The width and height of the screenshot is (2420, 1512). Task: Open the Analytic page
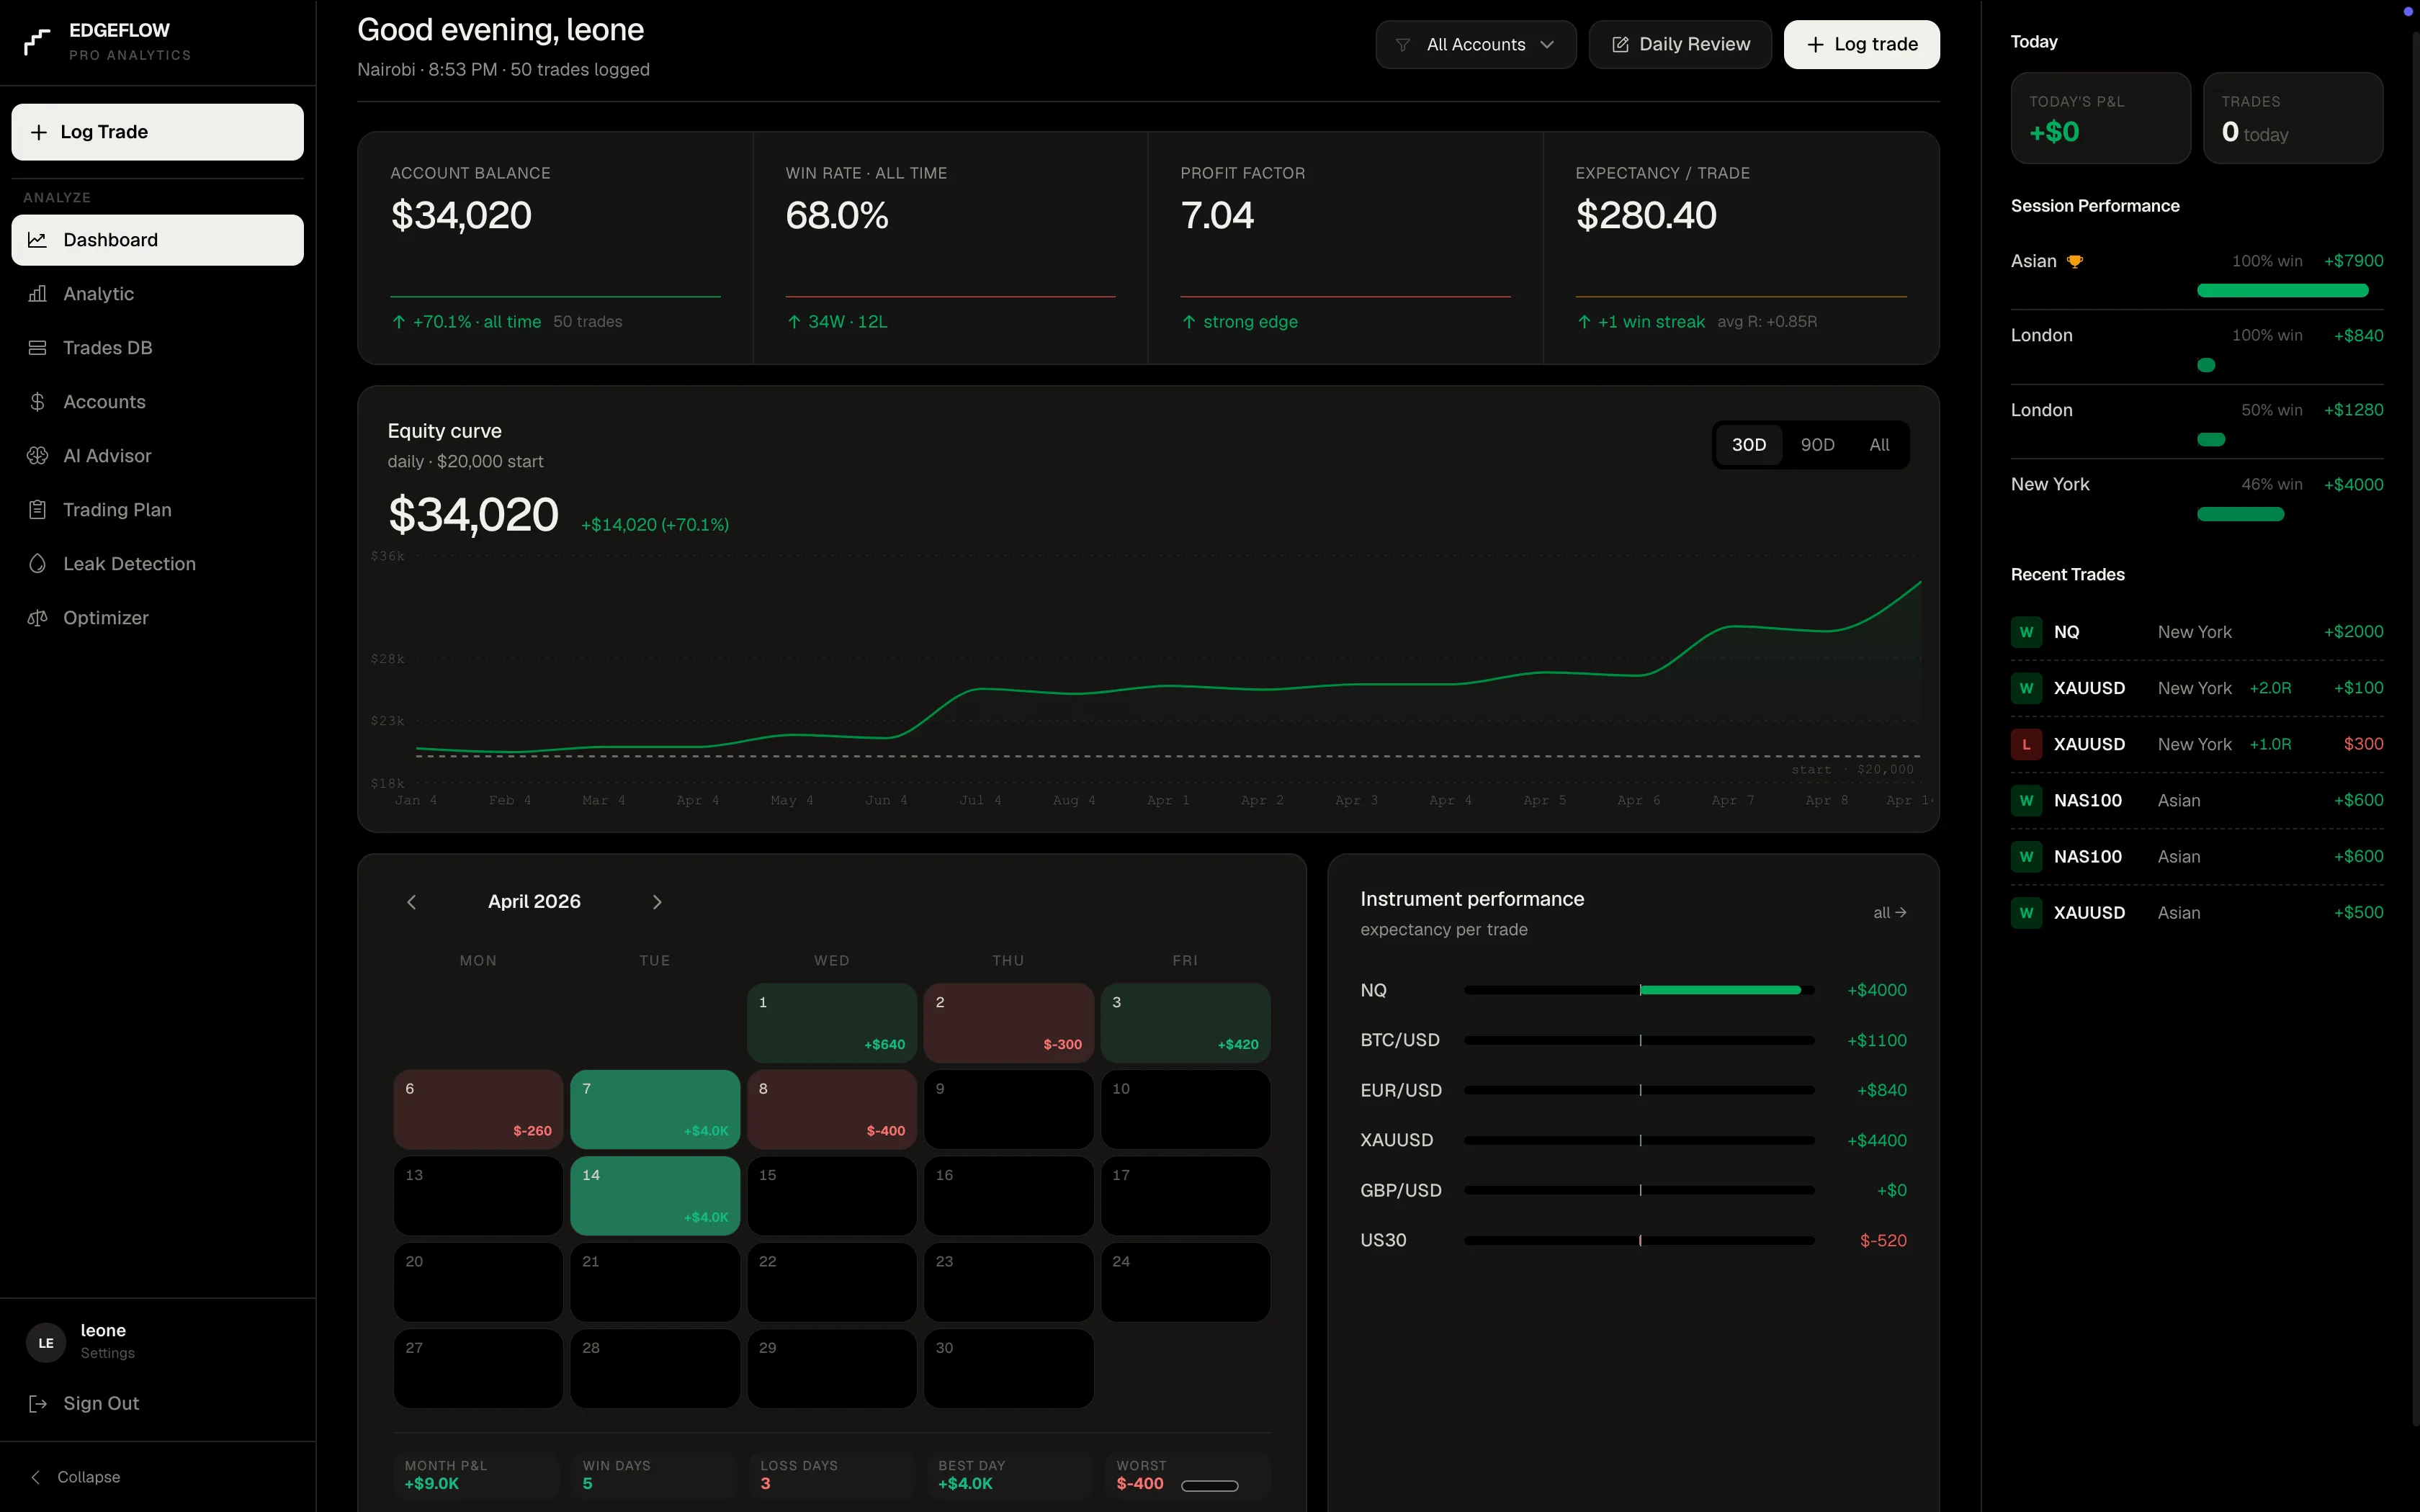click(157, 294)
